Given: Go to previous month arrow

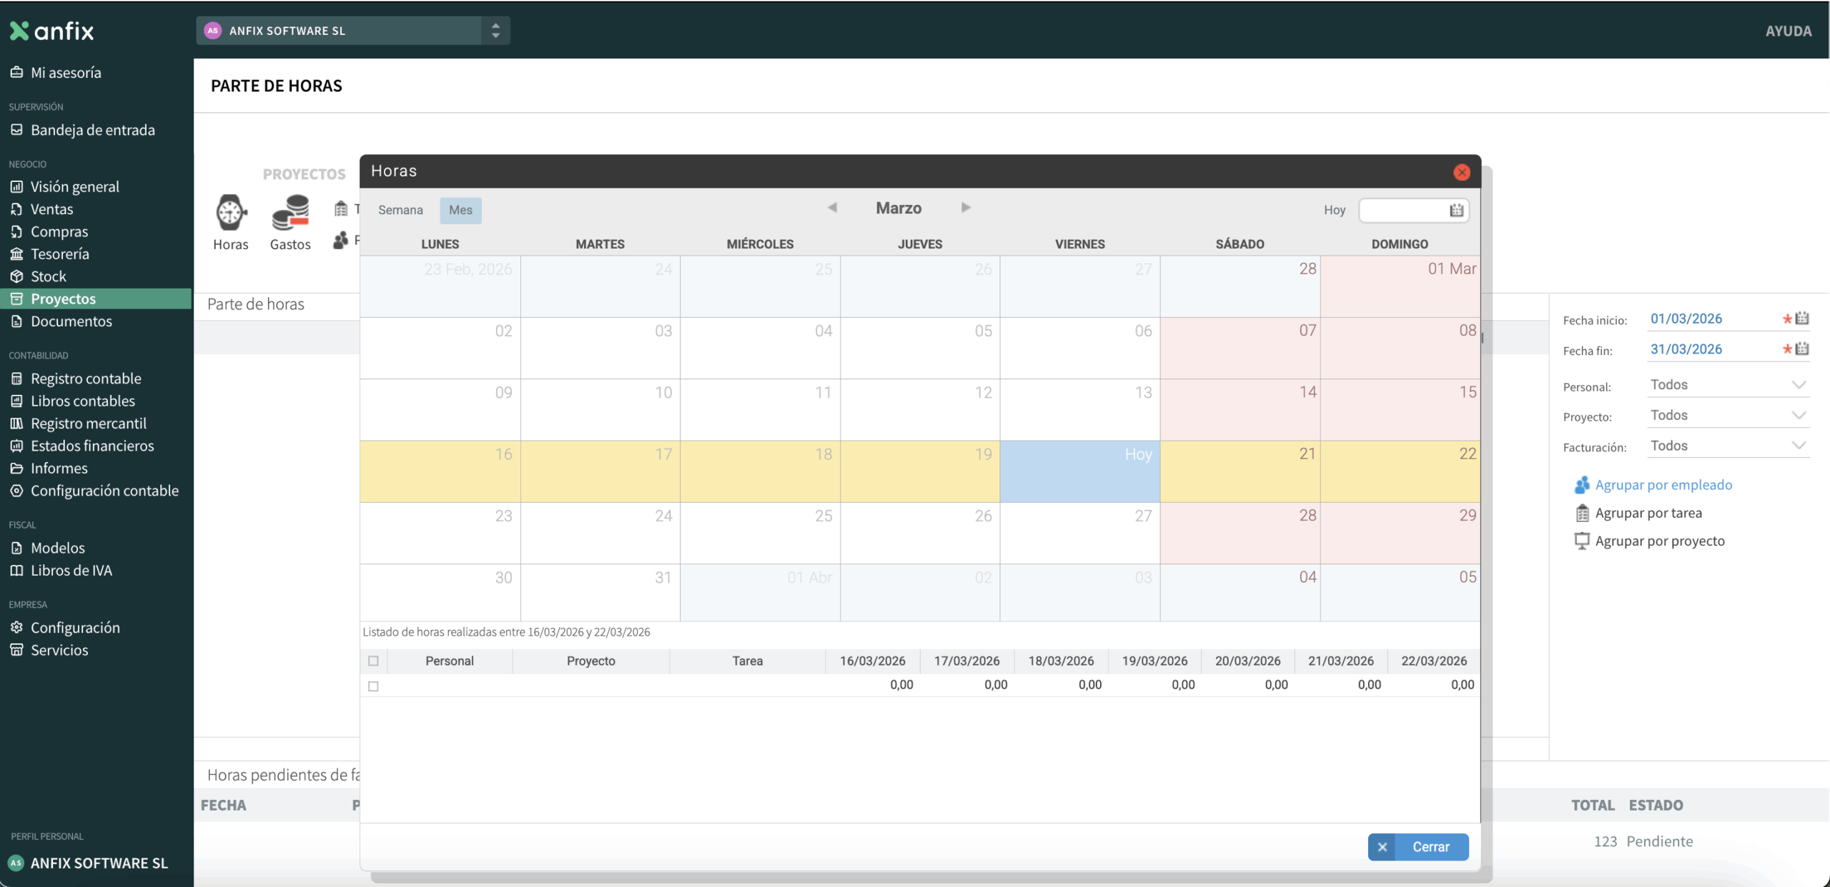Looking at the screenshot, I should coord(832,208).
